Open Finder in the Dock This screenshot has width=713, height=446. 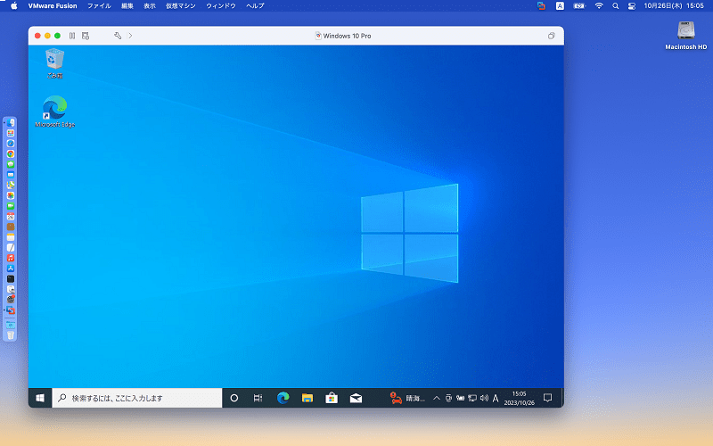[11, 123]
